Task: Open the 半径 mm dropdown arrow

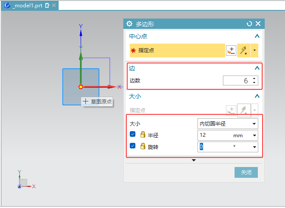Action: coord(254,136)
